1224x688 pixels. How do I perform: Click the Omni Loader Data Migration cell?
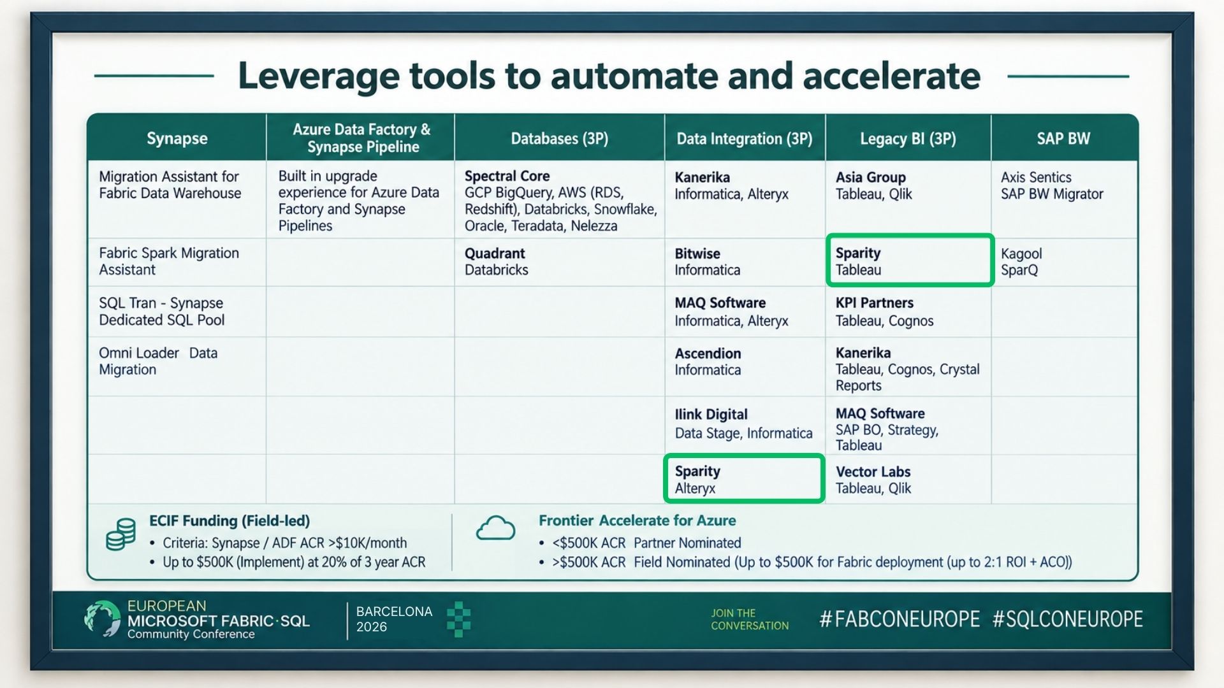click(x=177, y=366)
